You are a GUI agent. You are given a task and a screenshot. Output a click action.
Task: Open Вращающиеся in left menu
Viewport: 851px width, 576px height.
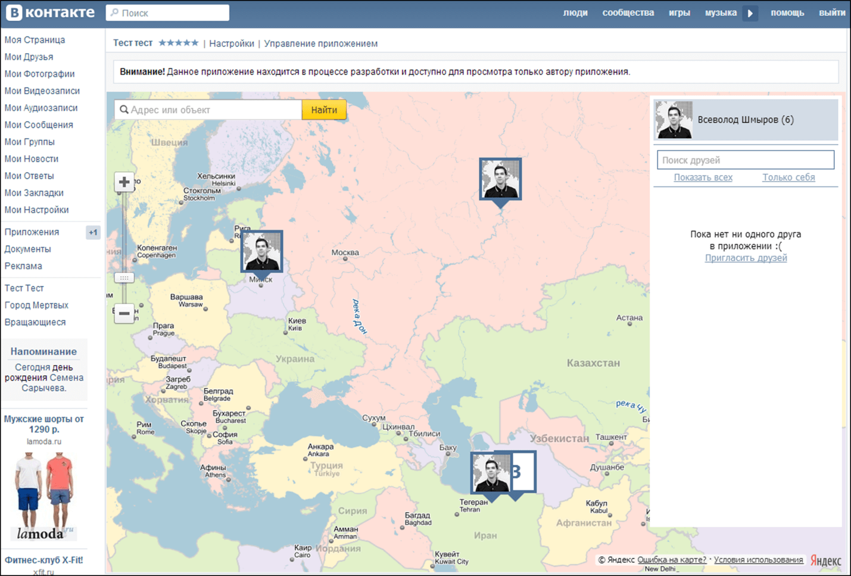(x=35, y=322)
